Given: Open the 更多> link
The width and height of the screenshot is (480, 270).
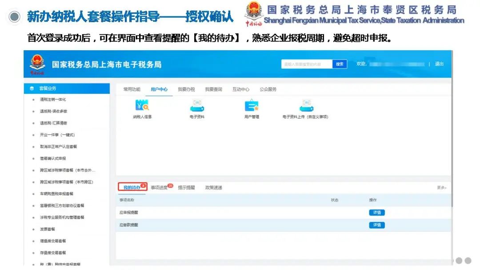Looking at the screenshot, I should click(442, 187).
